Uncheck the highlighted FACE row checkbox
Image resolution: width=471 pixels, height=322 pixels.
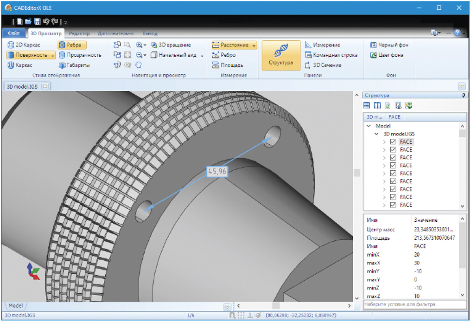pos(393,142)
